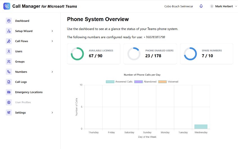This screenshot has height=149, width=238.
Task: Expand the Numbers submenu chevron
Action: [x=52, y=72]
